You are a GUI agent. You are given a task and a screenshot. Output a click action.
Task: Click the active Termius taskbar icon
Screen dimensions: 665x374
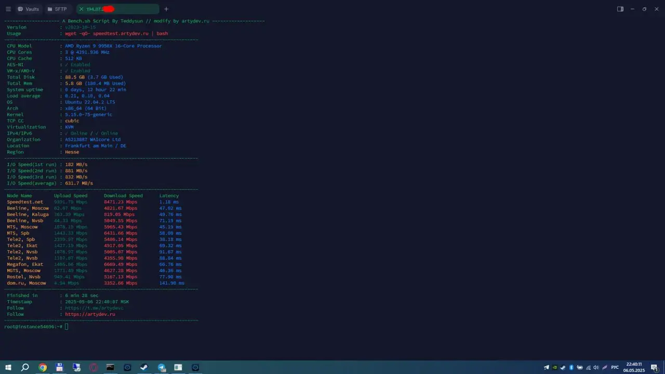195,367
